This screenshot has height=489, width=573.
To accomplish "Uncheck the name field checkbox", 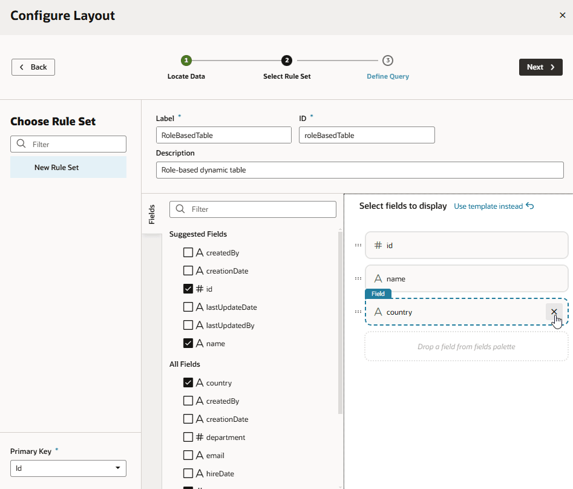I will coord(188,343).
